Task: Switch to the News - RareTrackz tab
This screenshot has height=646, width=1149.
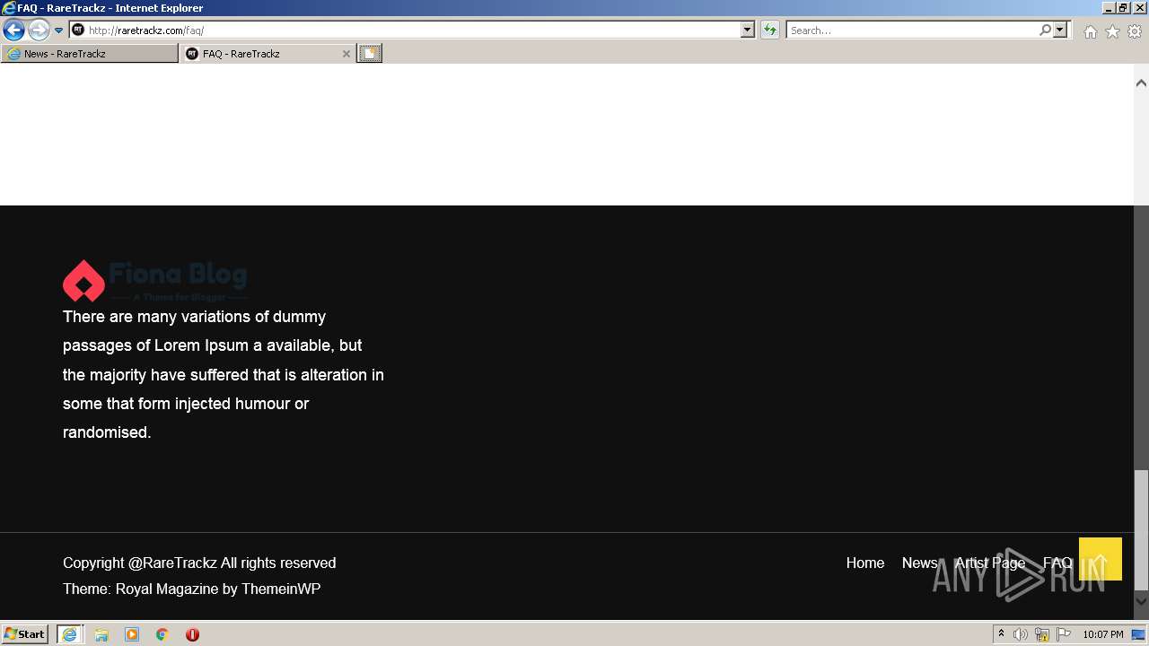Action: pos(90,54)
